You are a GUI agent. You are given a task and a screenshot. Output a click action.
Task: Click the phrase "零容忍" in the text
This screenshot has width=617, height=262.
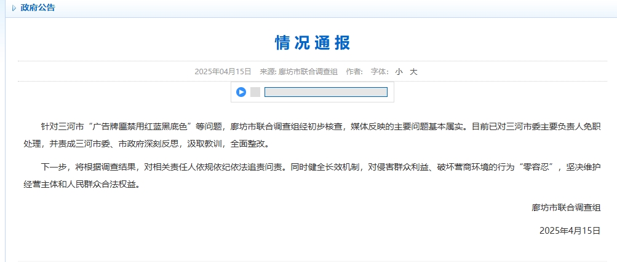(538, 166)
